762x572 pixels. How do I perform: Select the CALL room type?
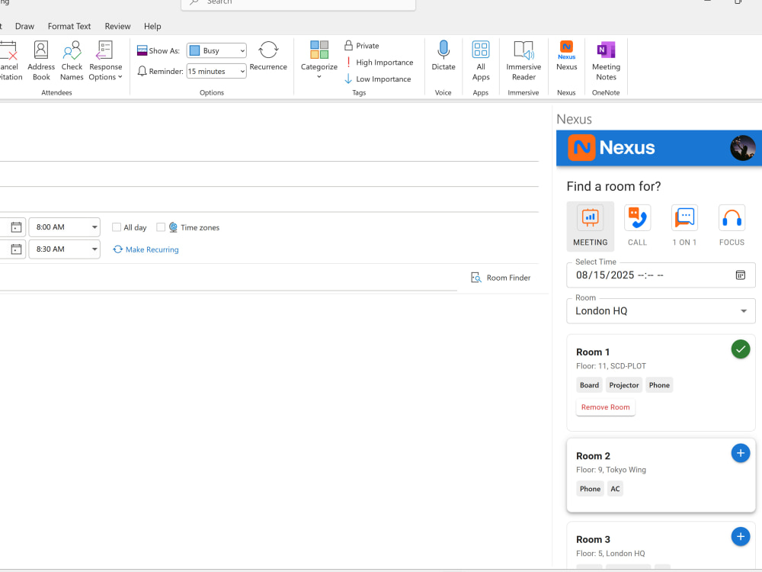637,227
